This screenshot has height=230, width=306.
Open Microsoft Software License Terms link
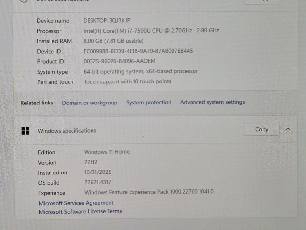(x=80, y=211)
